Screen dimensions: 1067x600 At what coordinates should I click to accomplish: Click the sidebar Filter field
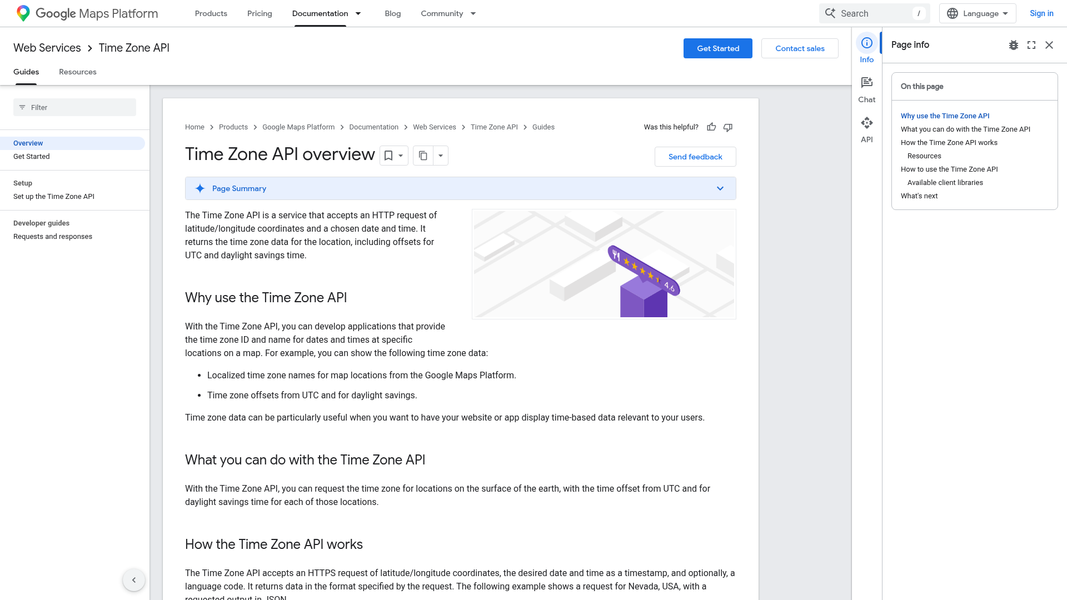[74, 107]
